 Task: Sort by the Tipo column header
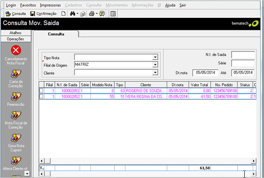pyautogui.click(x=119, y=85)
